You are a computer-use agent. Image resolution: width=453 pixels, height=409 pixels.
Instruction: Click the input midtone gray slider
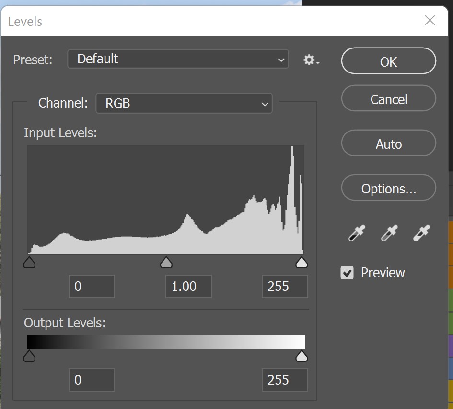coord(166,262)
